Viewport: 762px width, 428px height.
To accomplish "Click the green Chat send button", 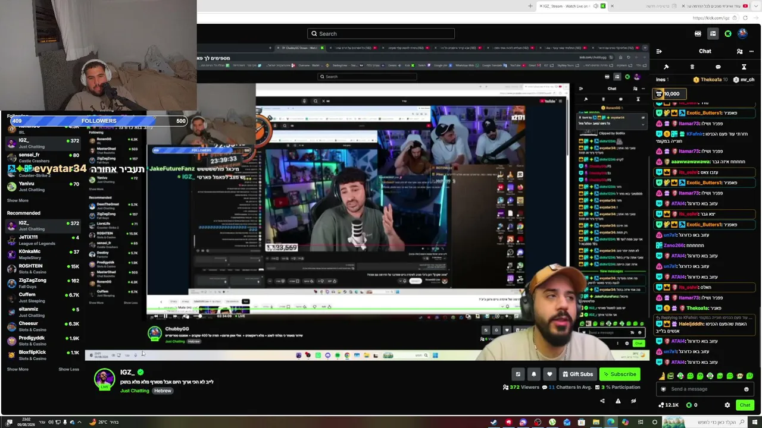I will click(745, 405).
